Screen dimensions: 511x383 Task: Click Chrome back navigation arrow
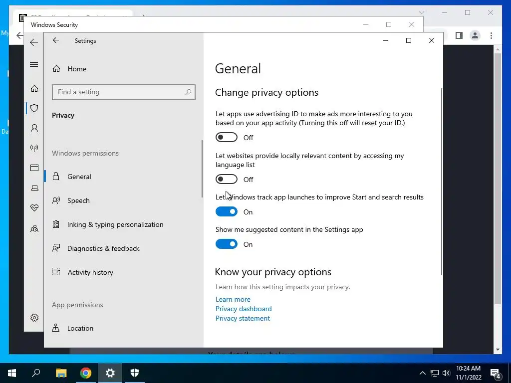pos(19,35)
